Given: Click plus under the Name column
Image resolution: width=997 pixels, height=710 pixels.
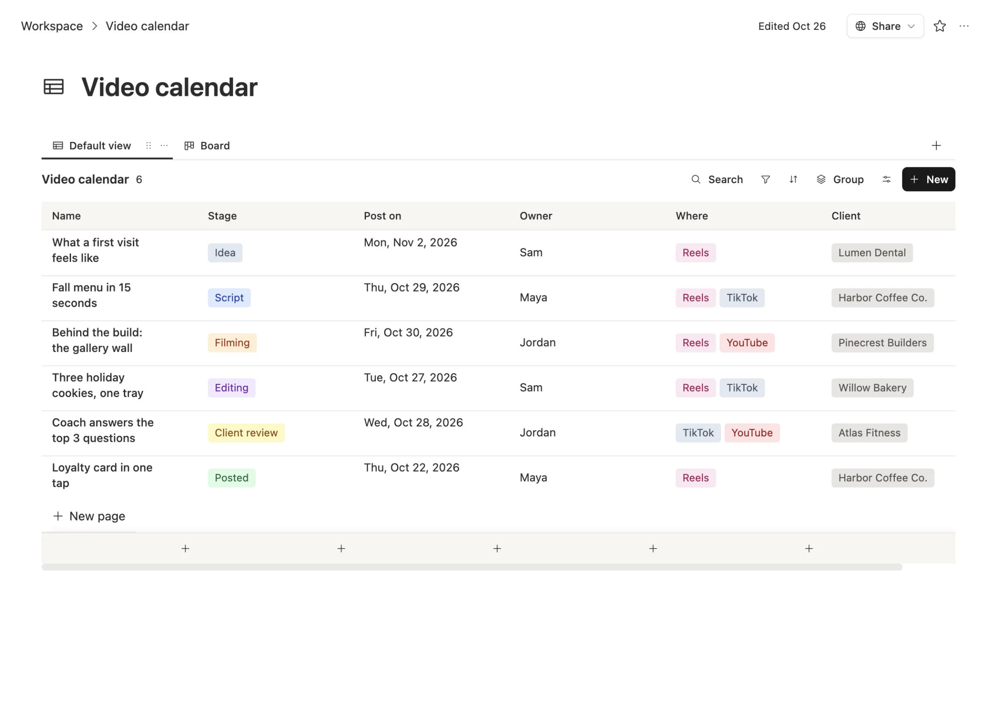Looking at the screenshot, I should pyautogui.click(x=185, y=548).
